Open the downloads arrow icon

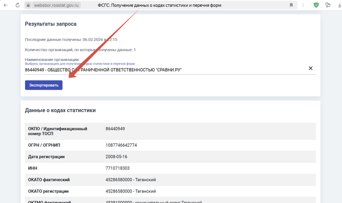pyautogui.click(x=339, y=5)
